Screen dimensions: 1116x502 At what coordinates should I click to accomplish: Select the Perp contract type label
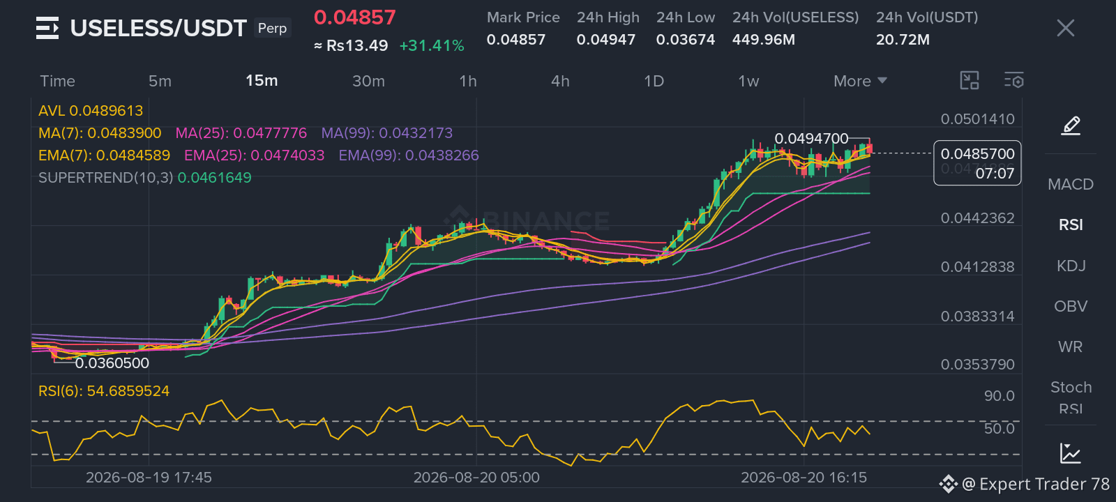(272, 28)
